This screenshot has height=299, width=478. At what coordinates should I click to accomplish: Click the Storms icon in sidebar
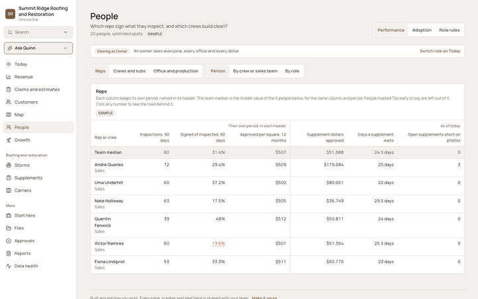coord(9,165)
